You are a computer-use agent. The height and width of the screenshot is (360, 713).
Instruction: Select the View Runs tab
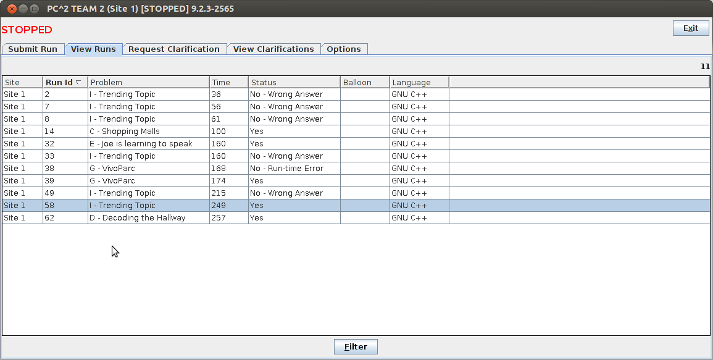pyautogui.click(x=93, y=49)
